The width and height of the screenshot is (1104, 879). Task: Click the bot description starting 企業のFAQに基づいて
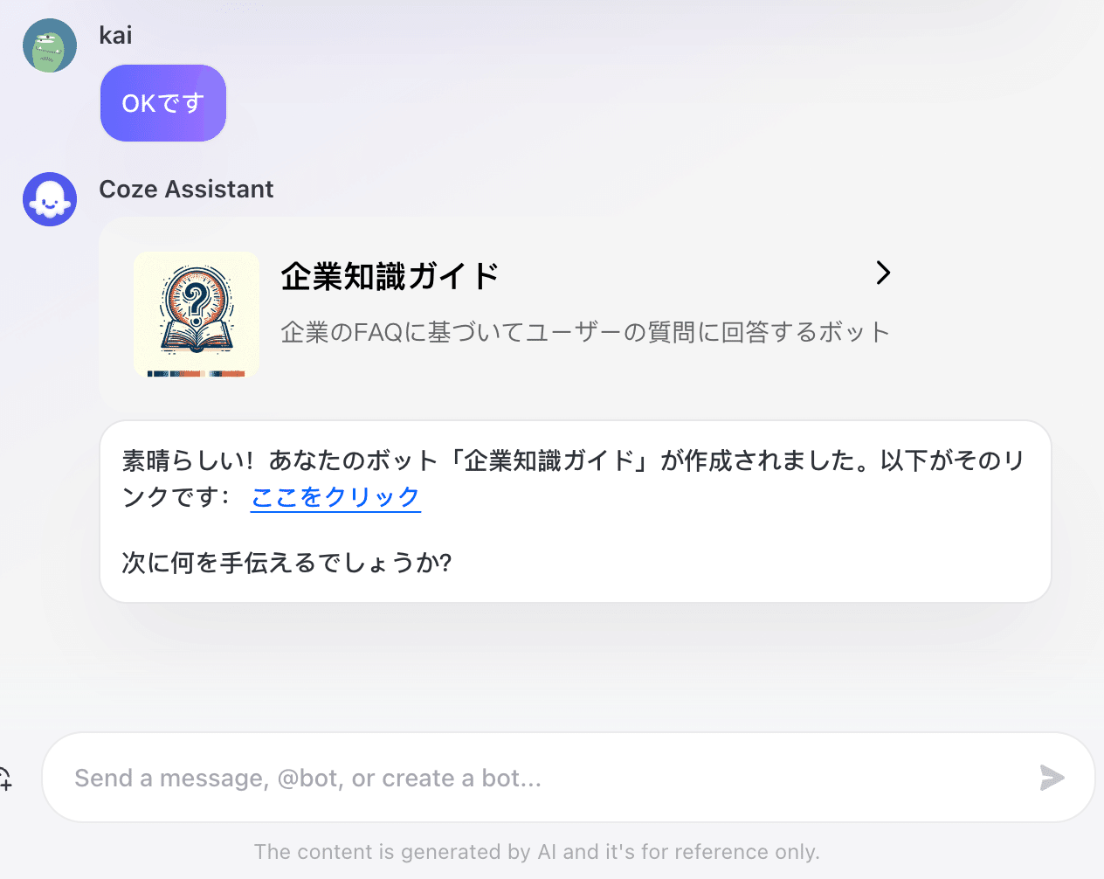pyautogui.click(x=585, y=332)
